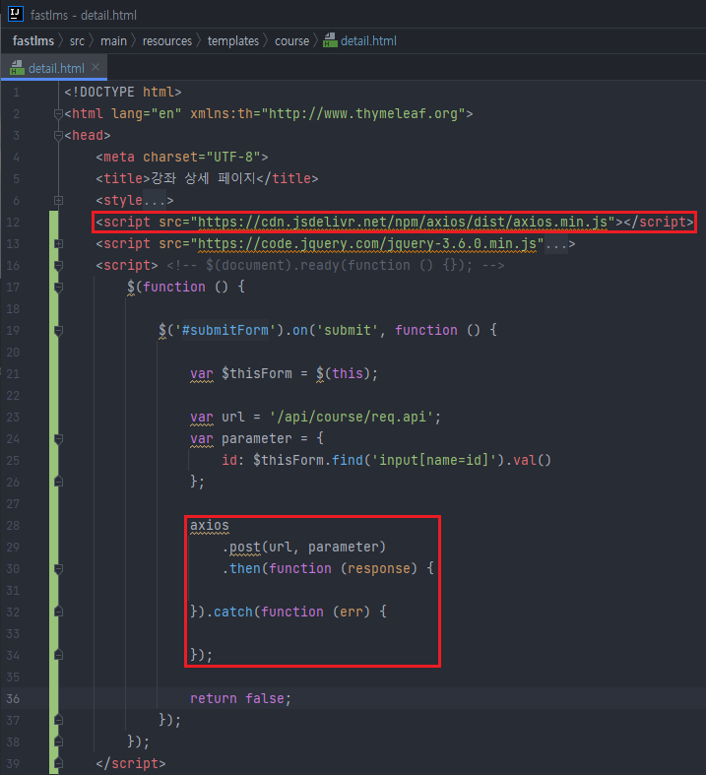Click line number 12 in the gutter
The height and width of the screenshot is (775, 706).
14,222
